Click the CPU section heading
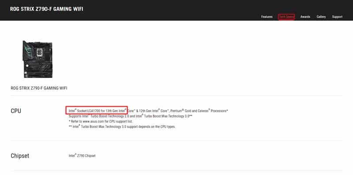This screenshot has width=353, height=175. pos(16,111)
